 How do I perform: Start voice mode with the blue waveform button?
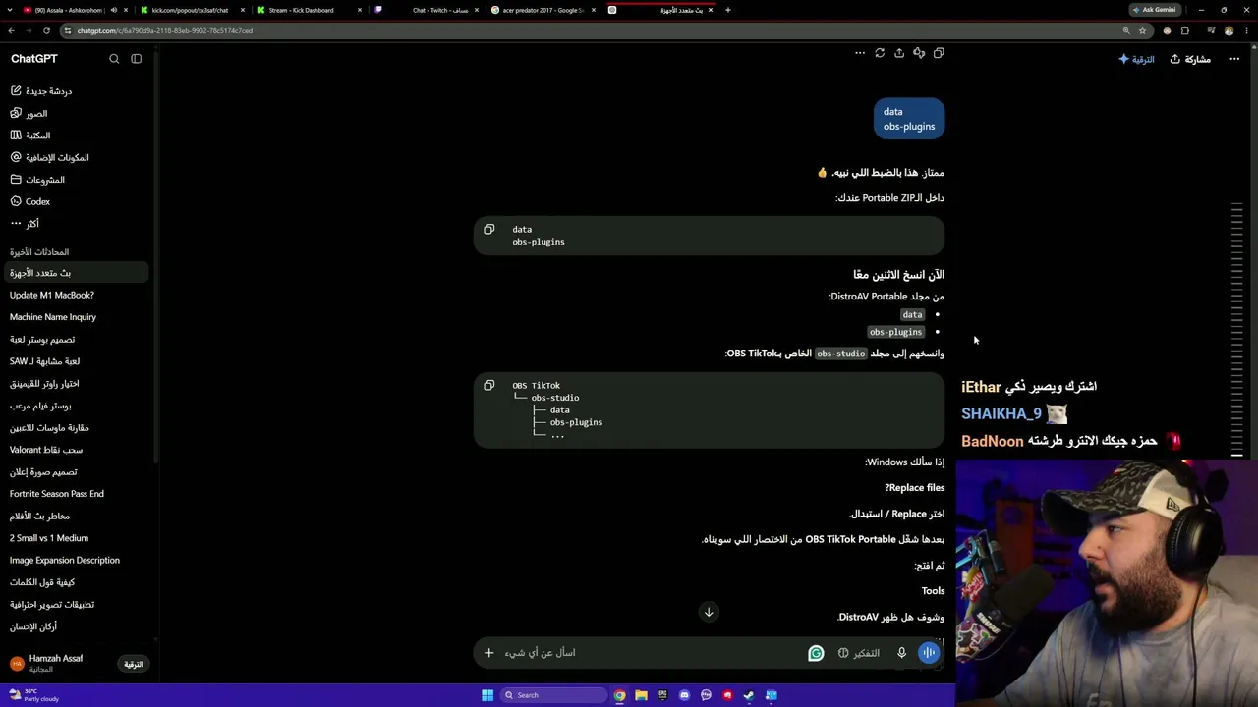pos(929,653)
